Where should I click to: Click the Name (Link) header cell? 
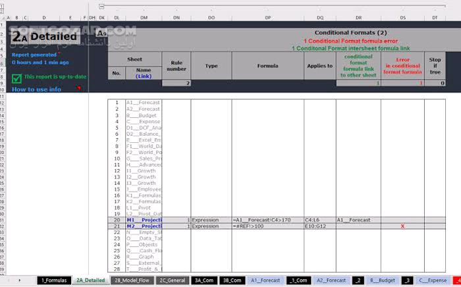(144, 73)
